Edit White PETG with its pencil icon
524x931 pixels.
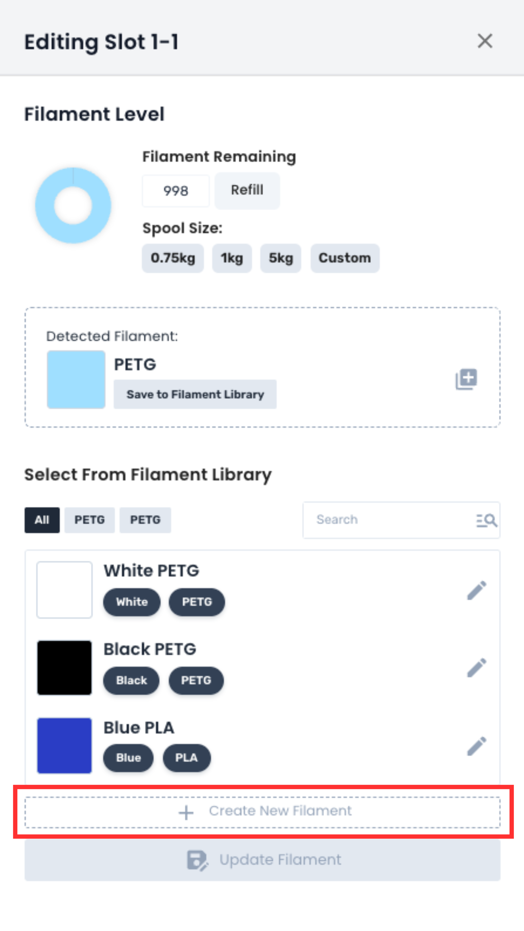coord(477,591)
